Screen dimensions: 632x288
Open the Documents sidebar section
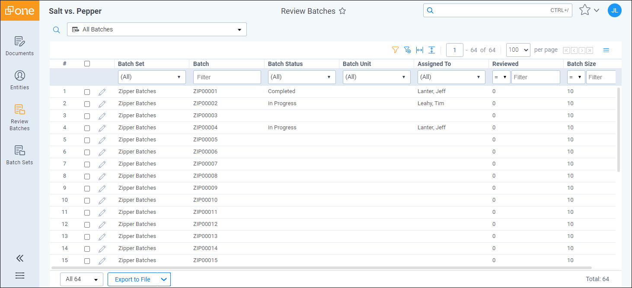tap(19, 46)
